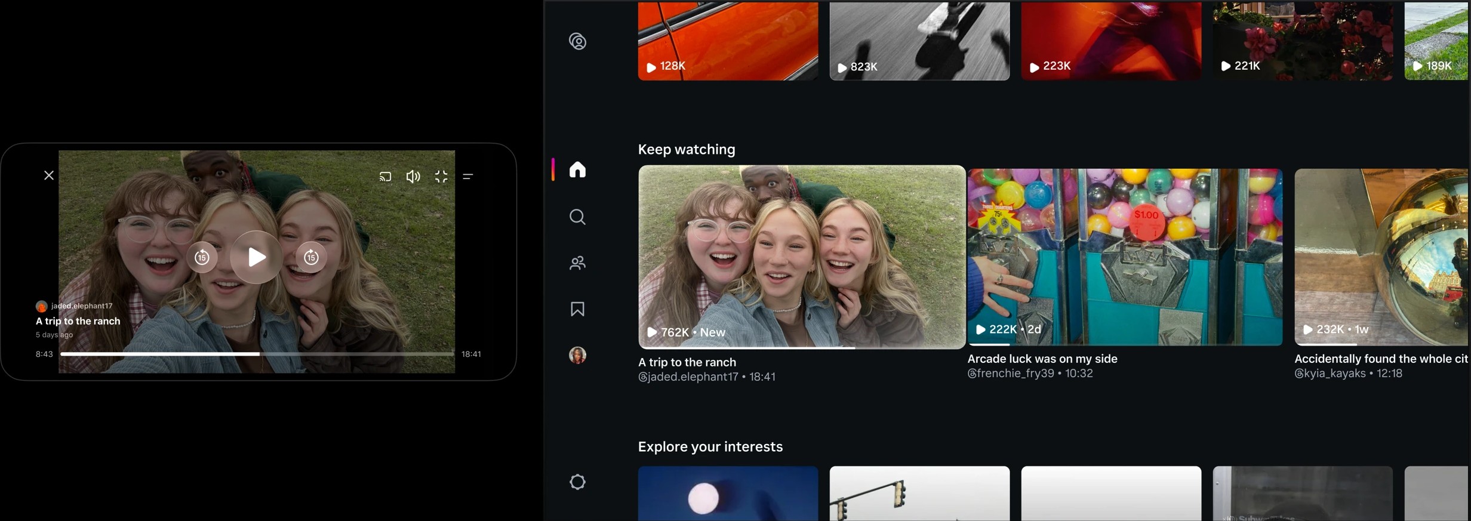Close the phone video player
The image size is (1471, 521).
[x=49, y=175]
